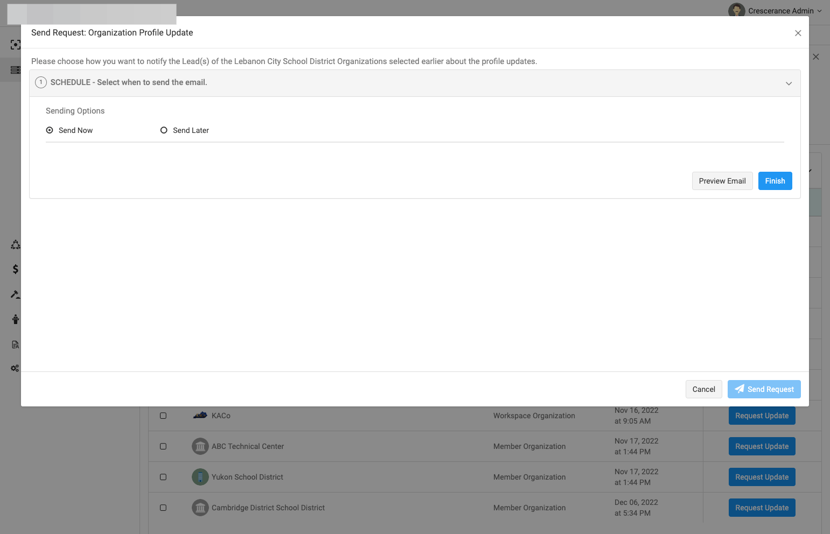Viewport: 830px width, 534px height.
Task: Select the Send Later radio option
Action: (x=164, y=130)
